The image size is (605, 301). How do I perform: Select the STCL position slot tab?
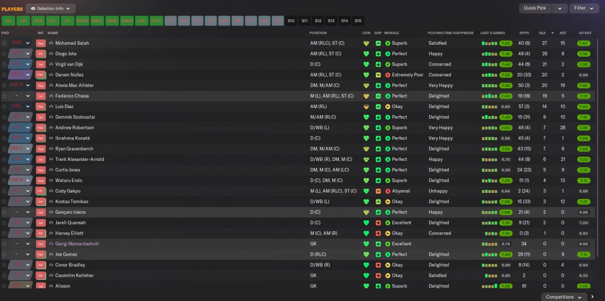[x=156, y=21]
